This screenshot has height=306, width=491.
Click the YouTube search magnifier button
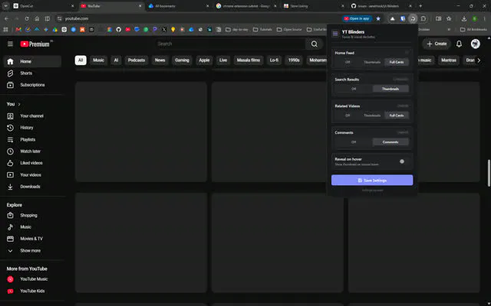(x=314, y=44)
